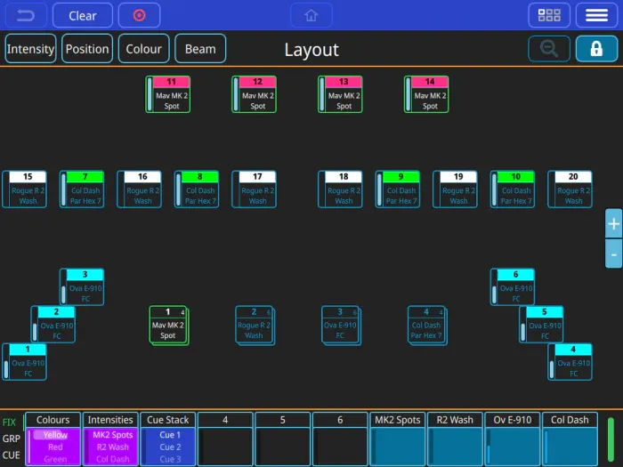The width and height of the screenshot is (623, 467).
Task: Click the zoom out magnifier icon
Action: [549, 49]
